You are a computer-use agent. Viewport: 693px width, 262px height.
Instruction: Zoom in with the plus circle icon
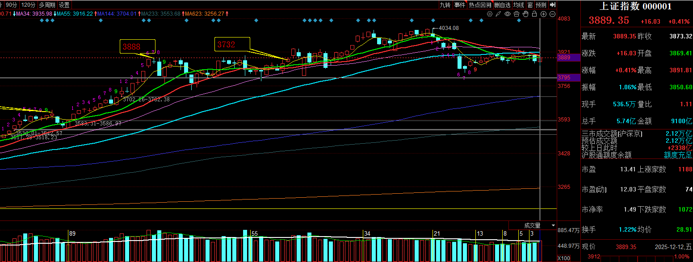click(543, 14)
